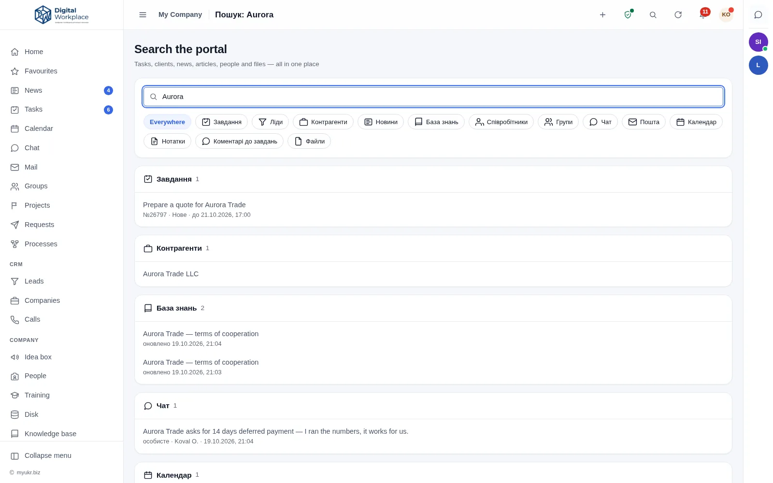The image size is (773, 483).
Task: Open notifications bell with 11 badge
Action: (703, 15)
